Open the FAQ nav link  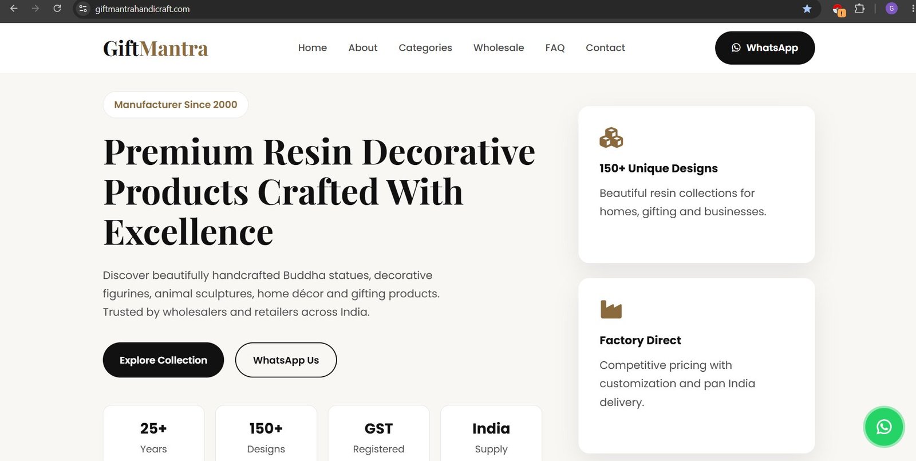tap(555, 48)
